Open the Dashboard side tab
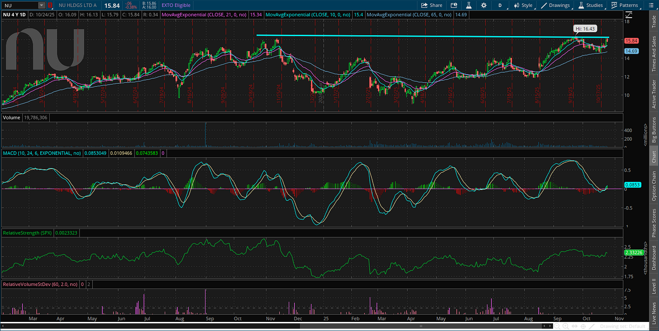The height and width of the screenshot is (331, 659). tap(654, 258)
